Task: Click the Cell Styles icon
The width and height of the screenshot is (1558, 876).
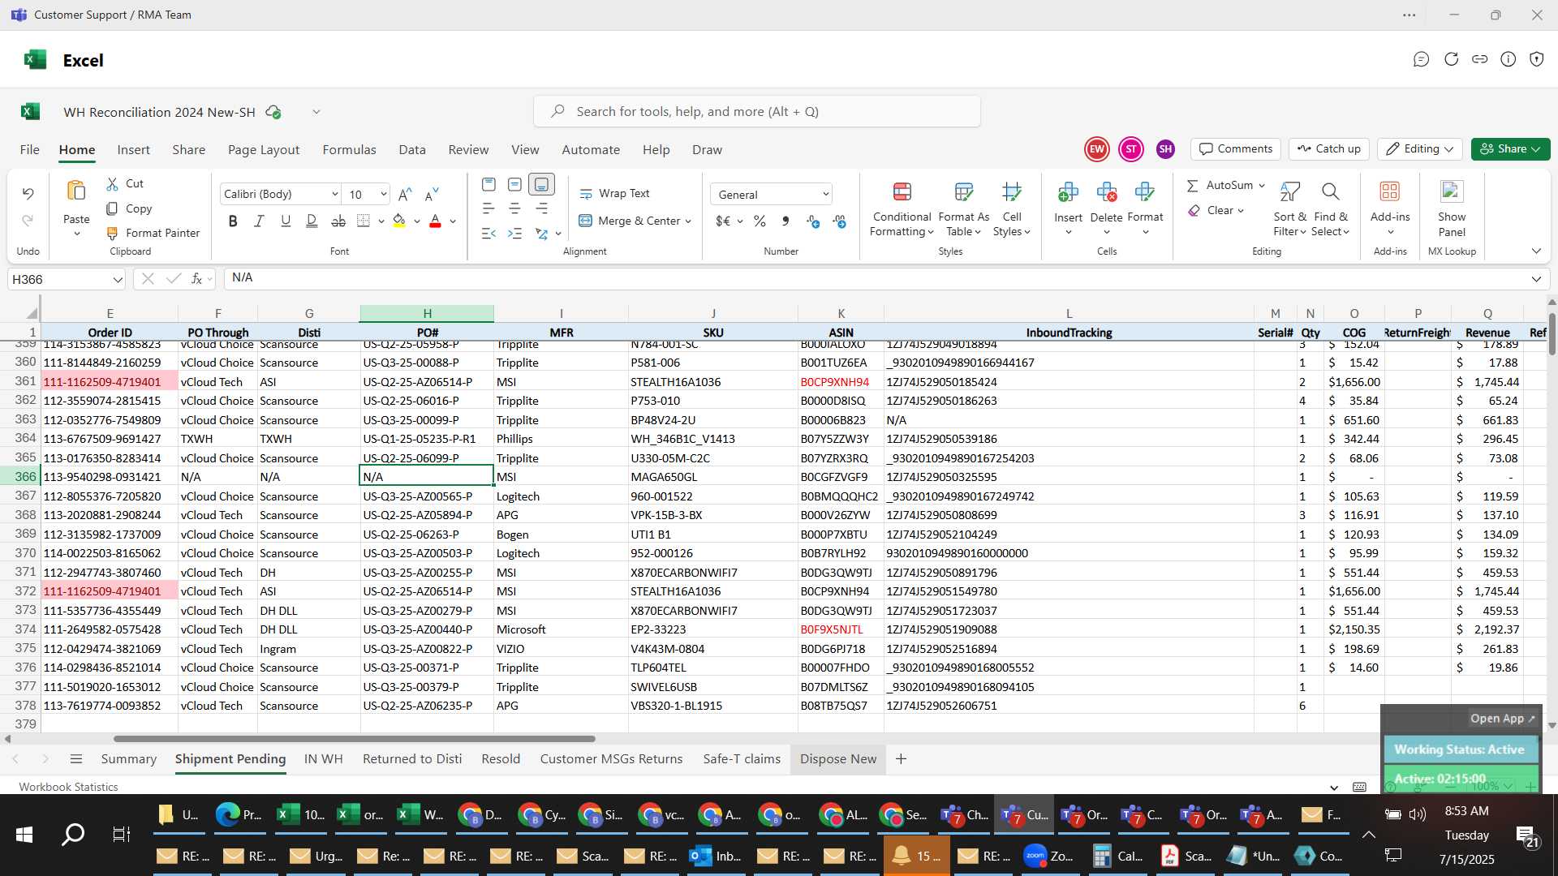Action: tap(1011, 191)
